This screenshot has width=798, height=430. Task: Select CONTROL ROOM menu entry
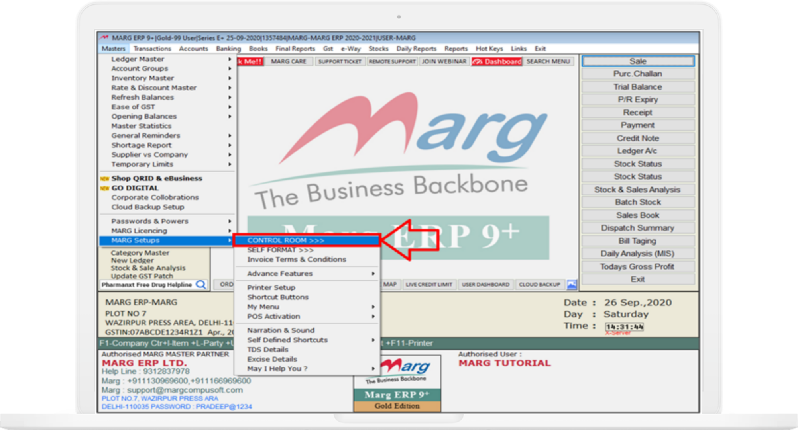[x=285, y=240]
